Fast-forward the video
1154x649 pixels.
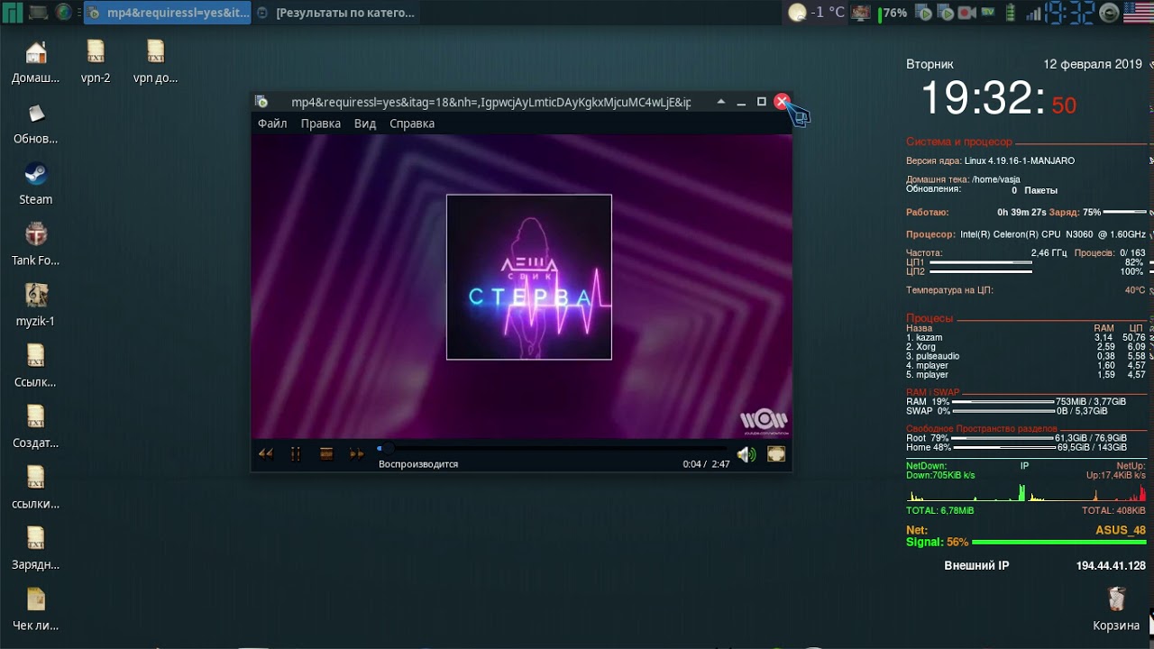[357, 454]
